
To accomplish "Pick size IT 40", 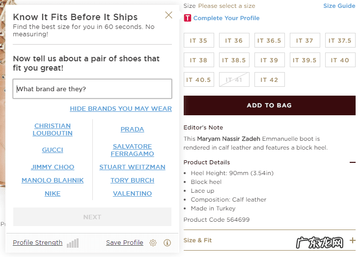I will click(340, 60).
